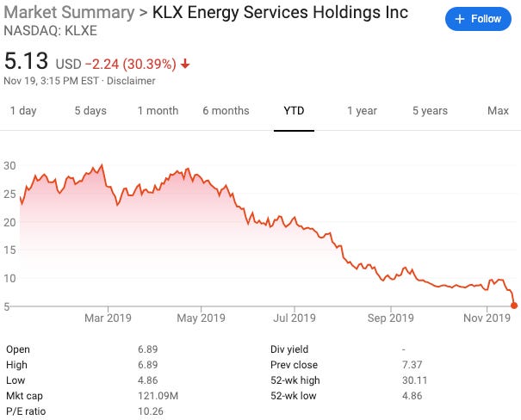The width and height of the screenshot is (521, 420).
Task: Click the 5.13 current price
Action: (27, 62)
